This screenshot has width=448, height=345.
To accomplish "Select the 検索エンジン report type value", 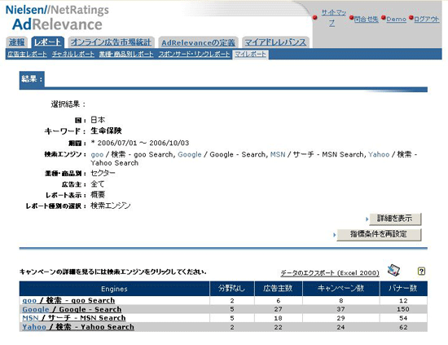I will click(x=111, y=206).
